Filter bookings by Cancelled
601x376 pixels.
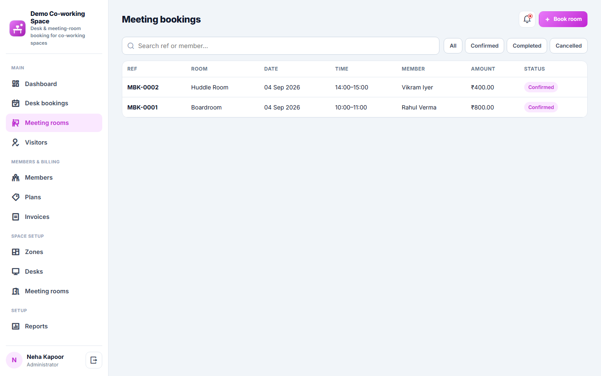tap(568, 46)
